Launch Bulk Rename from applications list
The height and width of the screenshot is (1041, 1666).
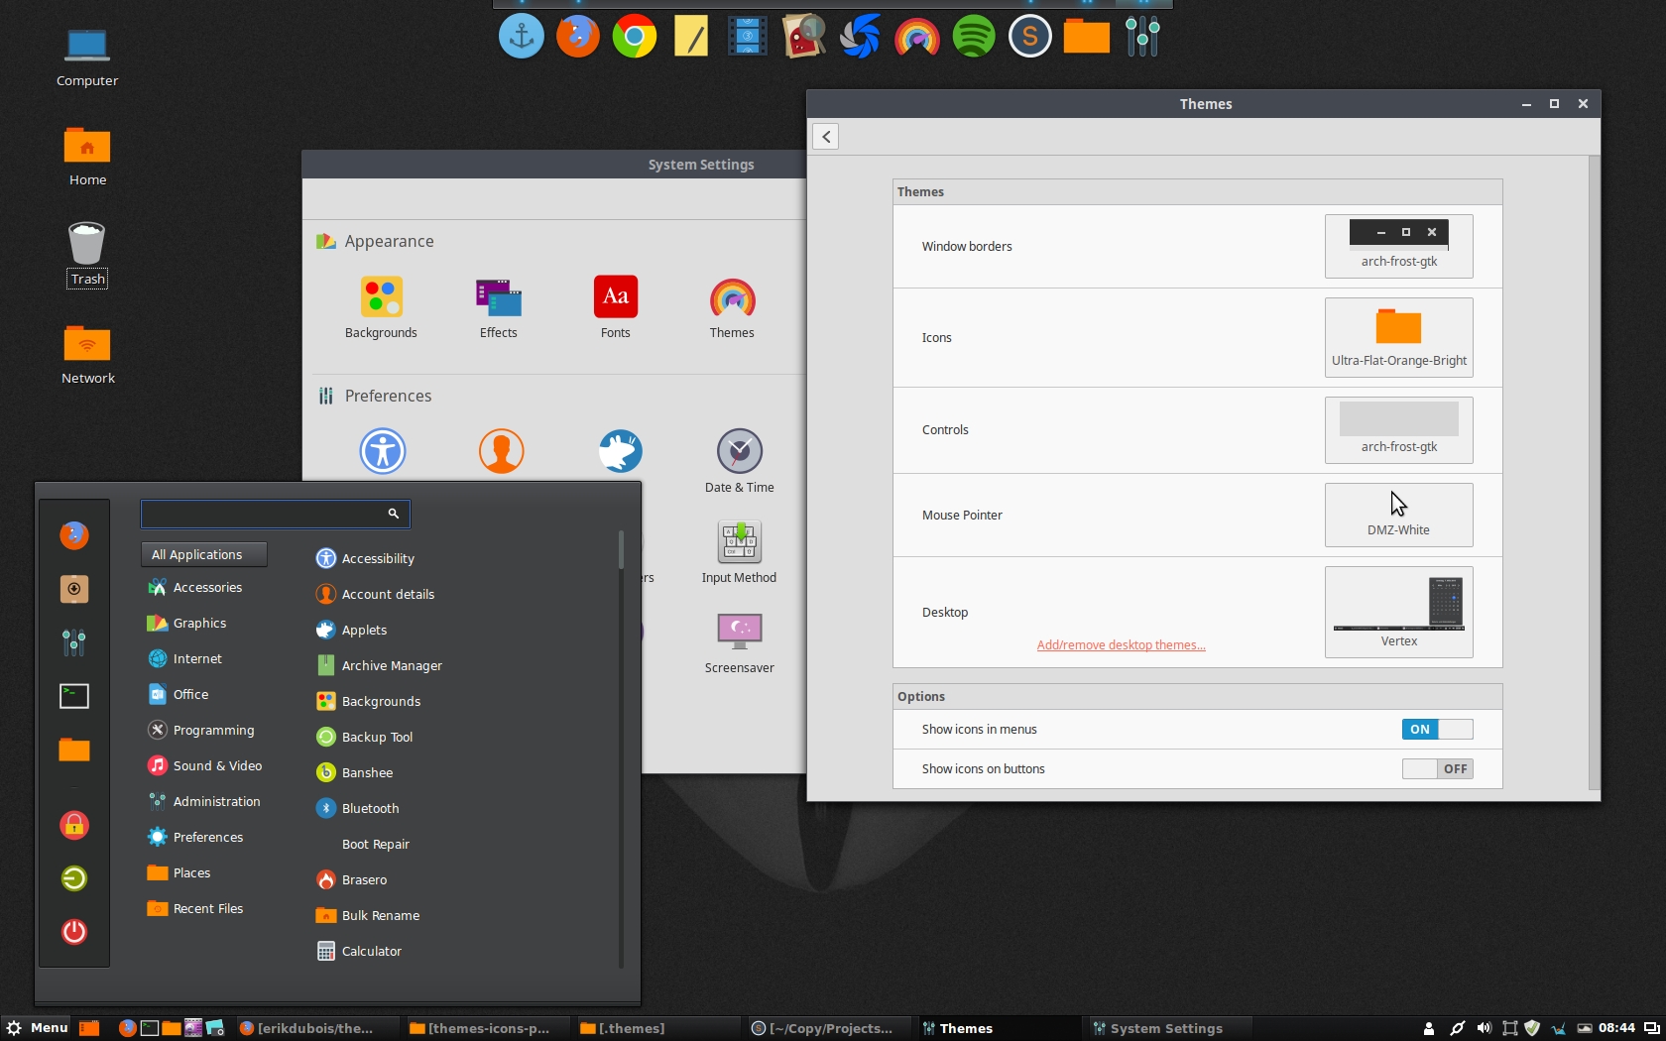(368, 916)
